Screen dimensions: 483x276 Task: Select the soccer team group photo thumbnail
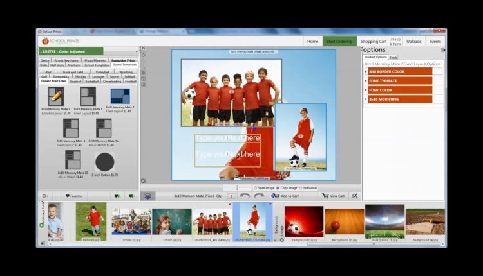[x=212, y=221]
